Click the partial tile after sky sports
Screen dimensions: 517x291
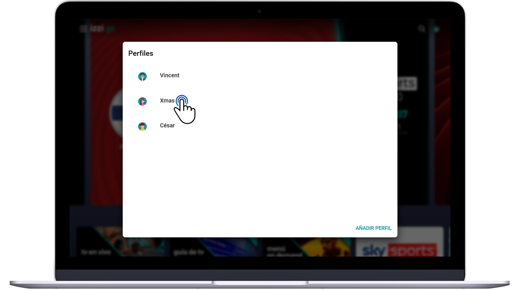tap(449, 242)
